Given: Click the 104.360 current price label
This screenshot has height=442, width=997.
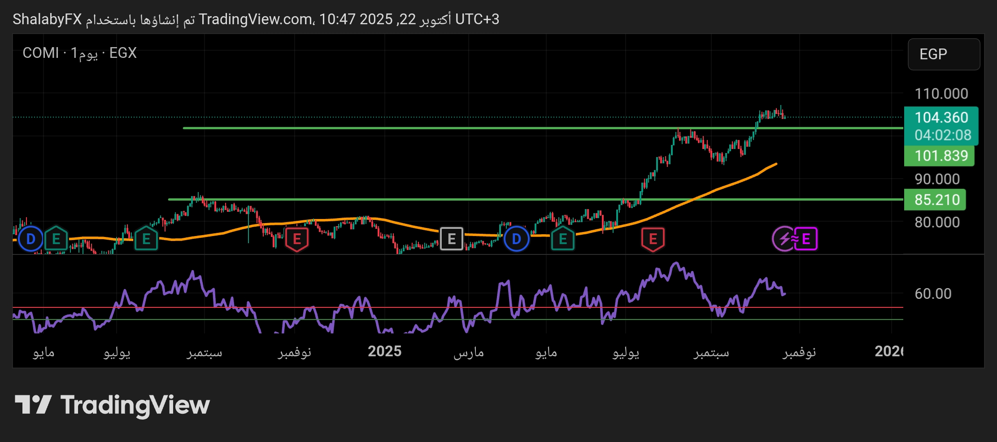Looking at the screenshot, I should click(x=941, y=118).
